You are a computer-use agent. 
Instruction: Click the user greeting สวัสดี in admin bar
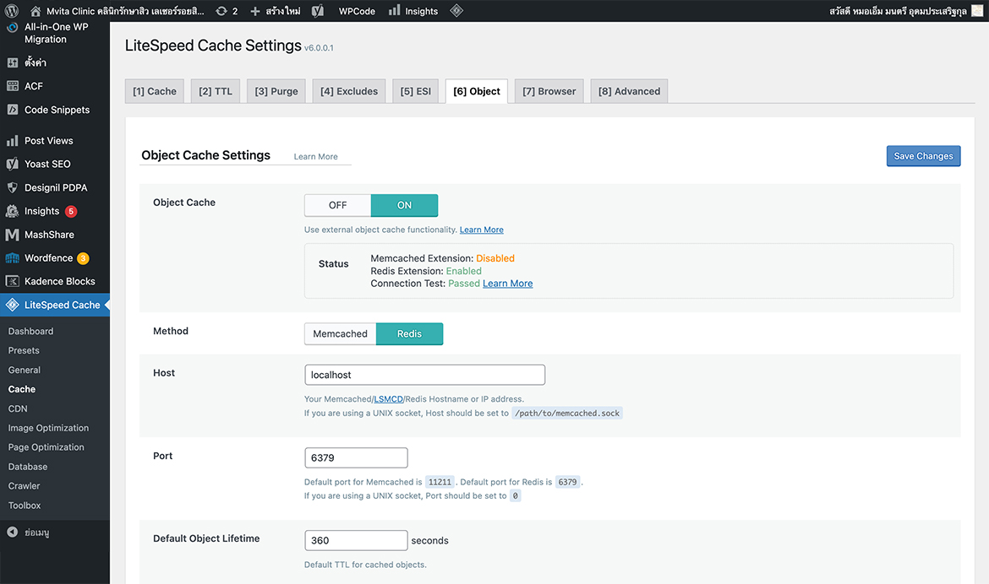point(899,11)
